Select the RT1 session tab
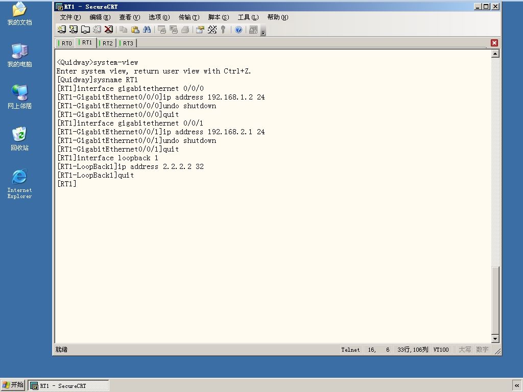The image size is (523, 392). tap(86, 43)
